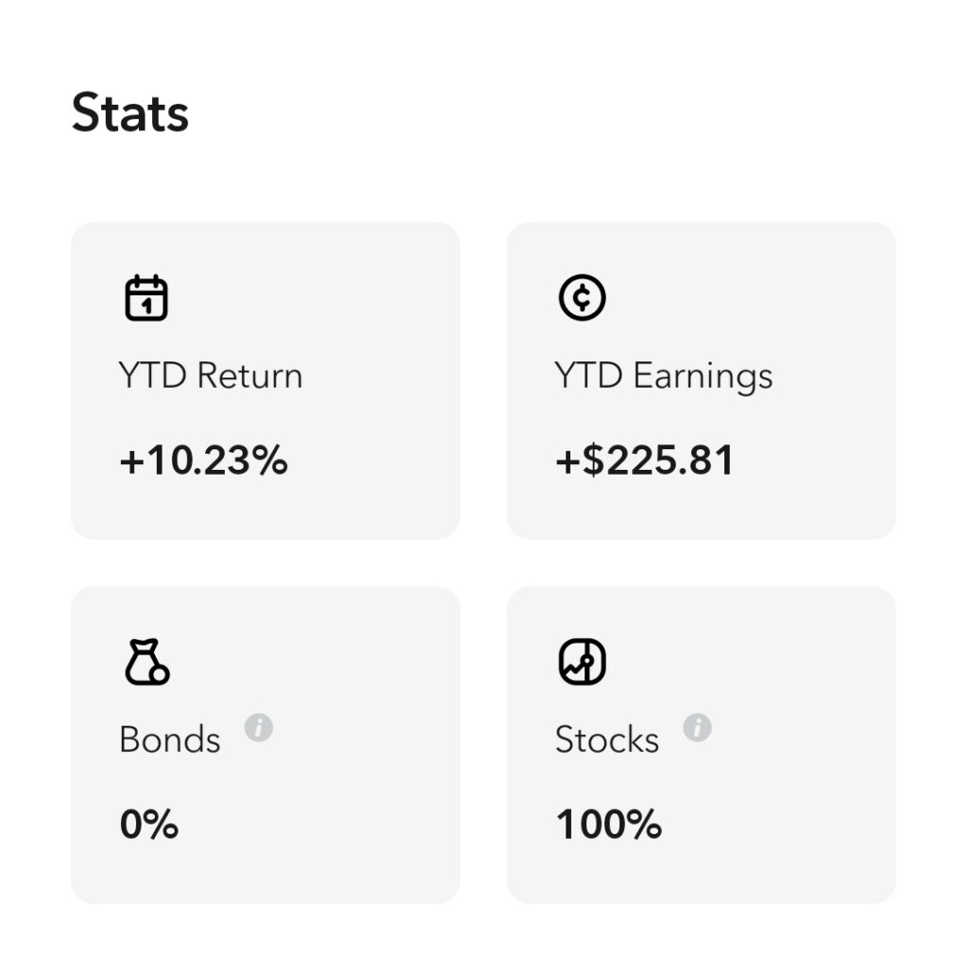Click the money bag icon above Bonds
Image resolution: width=967 pixels, height=954 pixels.
point(146,662)
